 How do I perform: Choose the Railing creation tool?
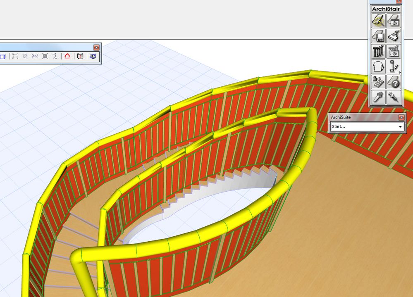[378, 51]
